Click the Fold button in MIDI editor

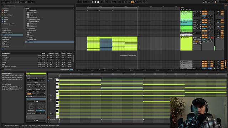[x=51, y=78]
